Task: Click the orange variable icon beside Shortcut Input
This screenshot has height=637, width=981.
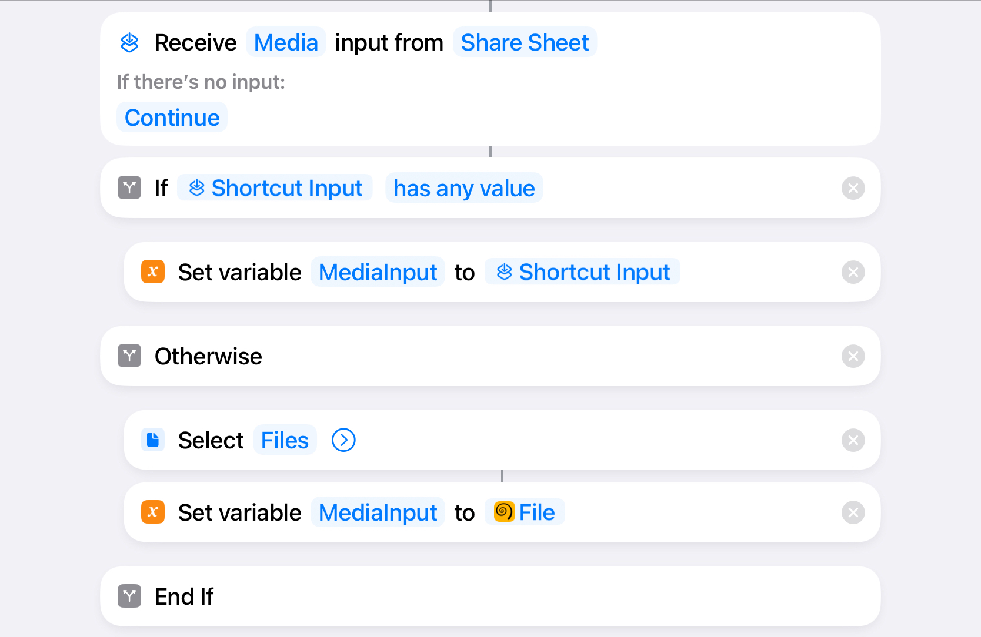Action: tap(153, 272)
